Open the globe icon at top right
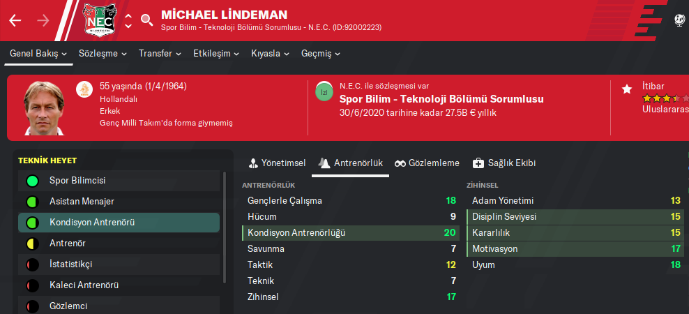 680,20
